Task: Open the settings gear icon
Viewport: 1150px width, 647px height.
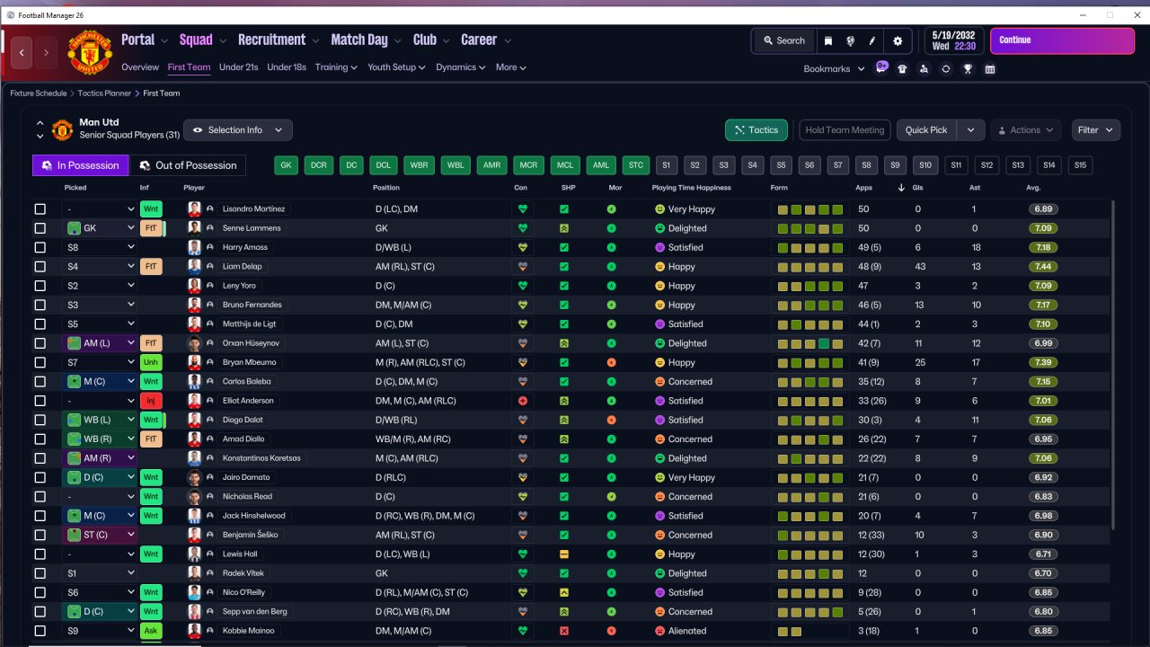Action: (898, 40)
